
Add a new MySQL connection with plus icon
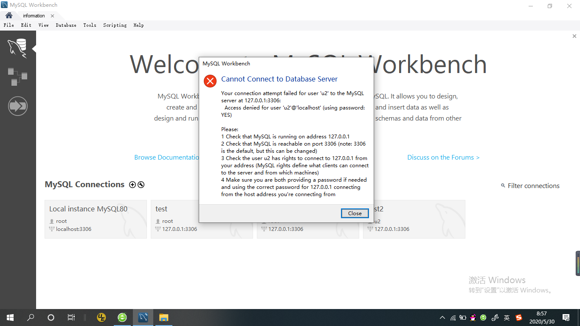click(132, 185)
